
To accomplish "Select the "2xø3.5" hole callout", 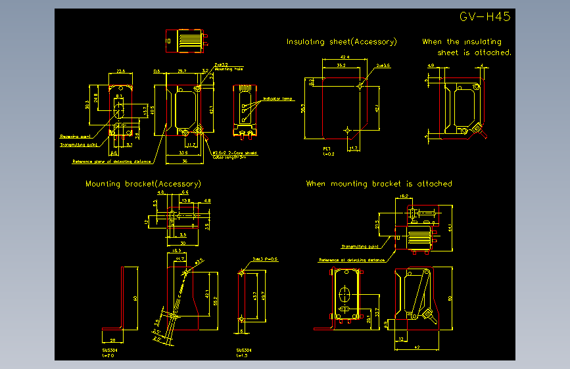I will click(x=383, y=66).
